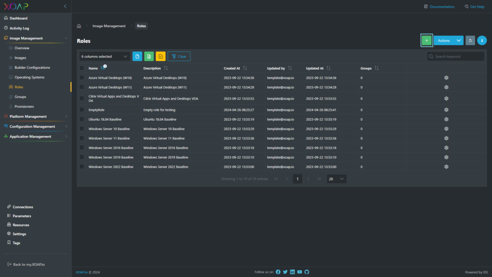Toggle the select-all checkbox in table header

(x=82, y=68)
